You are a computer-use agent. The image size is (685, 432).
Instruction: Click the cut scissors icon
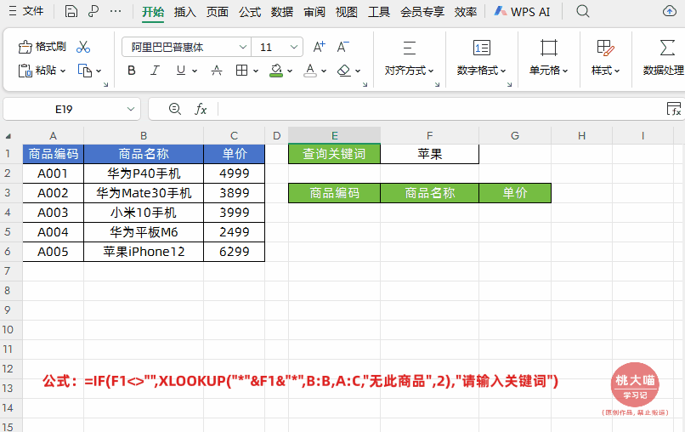click(83, 47)
